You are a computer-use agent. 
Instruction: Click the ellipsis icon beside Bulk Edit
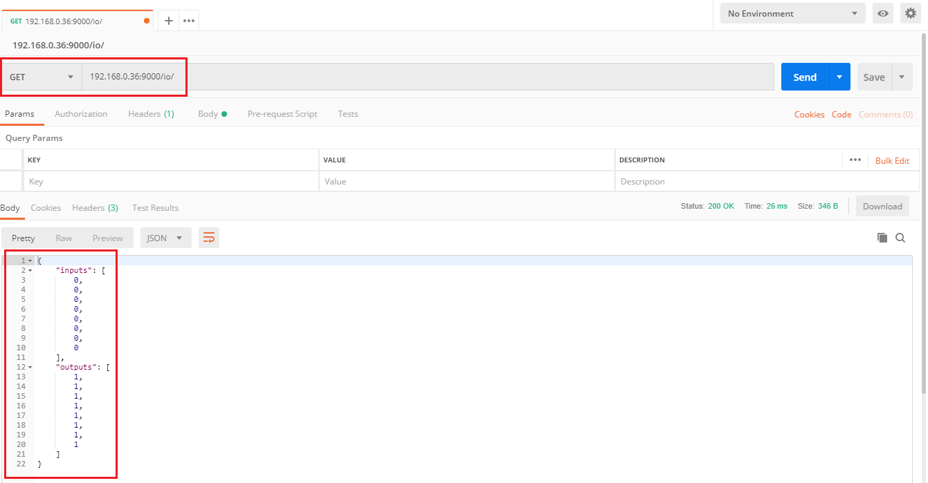point(855,160)
